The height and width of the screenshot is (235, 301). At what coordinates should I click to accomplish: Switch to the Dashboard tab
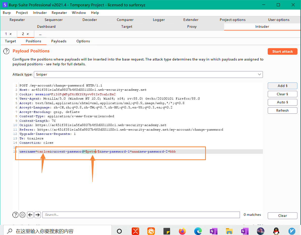(46, 27)
